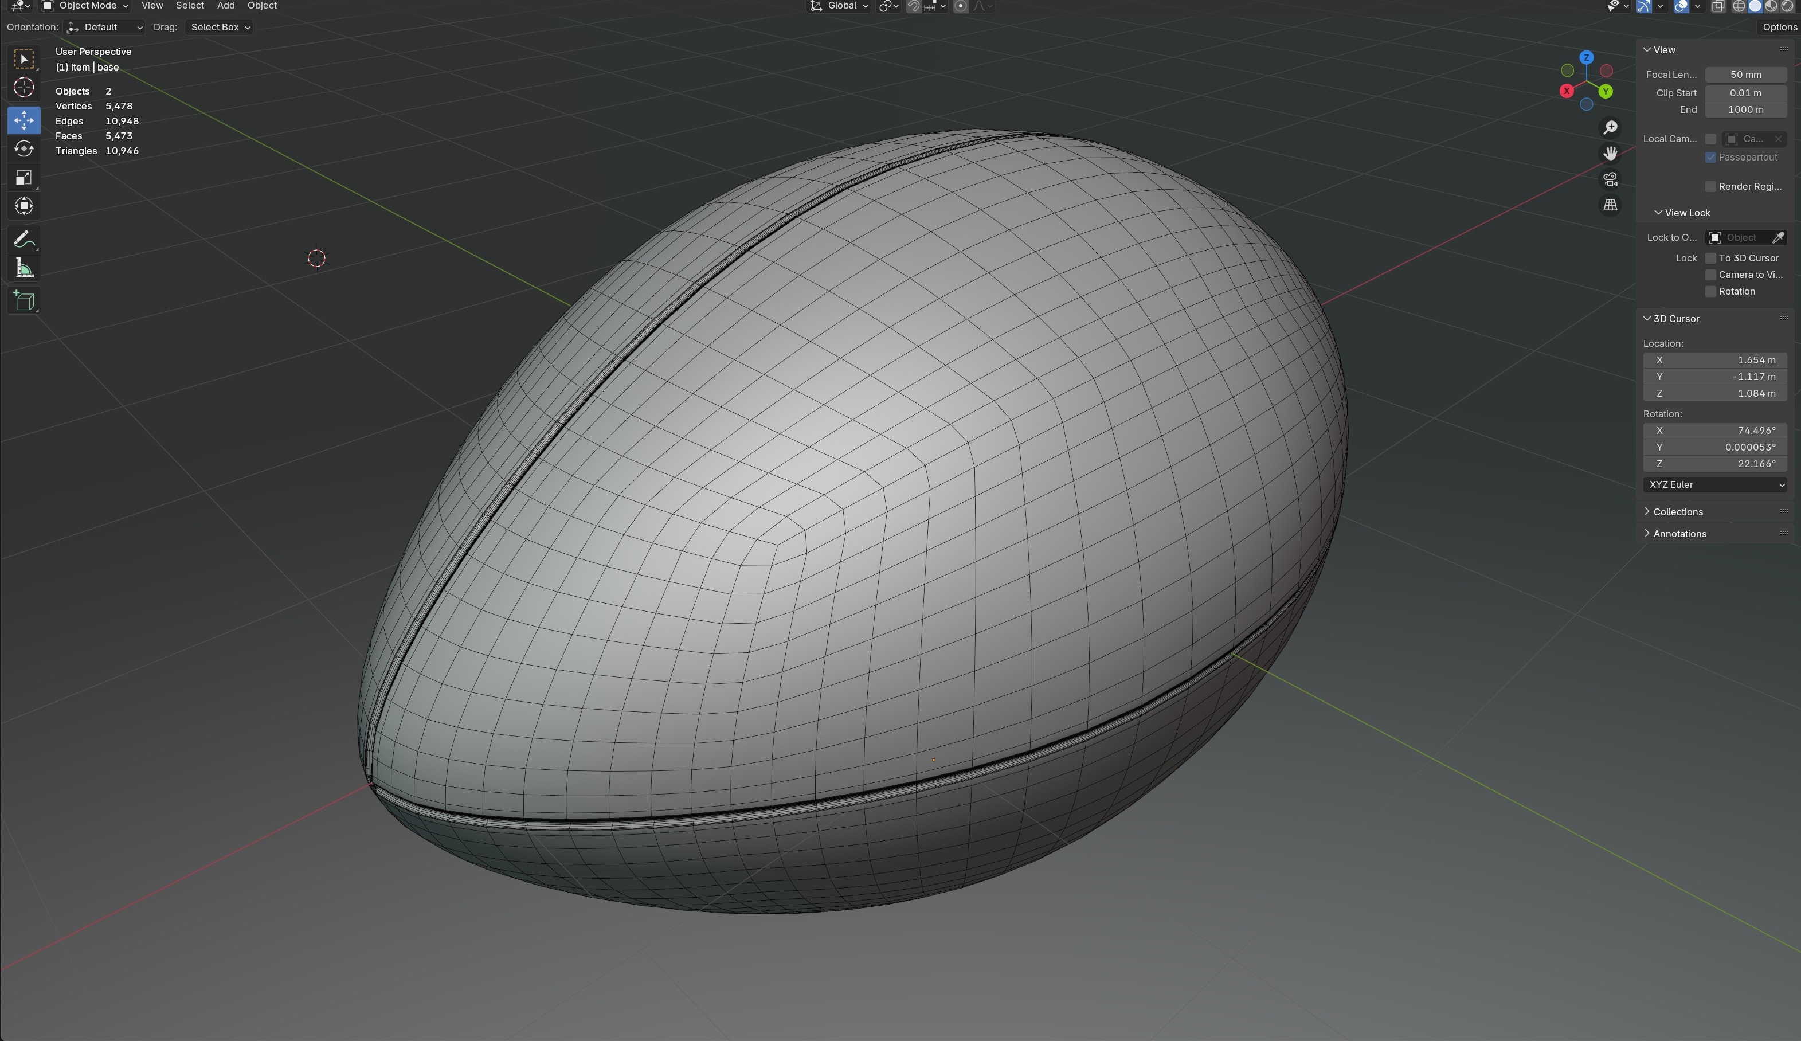Toggle camera view icon
The image size is (1801, 1041).
tap(1610, 179)
